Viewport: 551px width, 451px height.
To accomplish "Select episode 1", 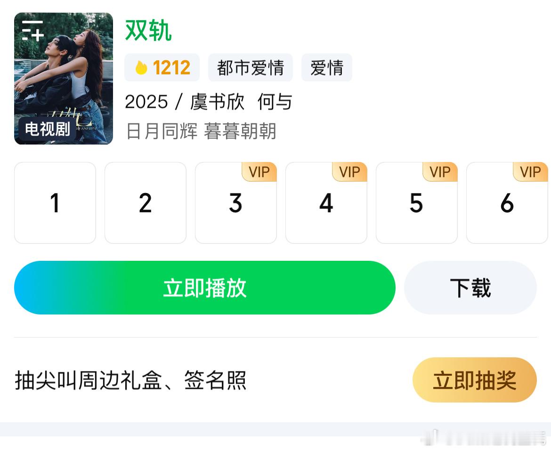I will [x=55, y=202].
